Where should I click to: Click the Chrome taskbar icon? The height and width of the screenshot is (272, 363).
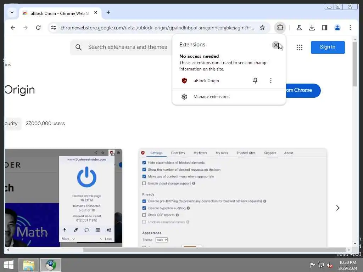(51, 265)
